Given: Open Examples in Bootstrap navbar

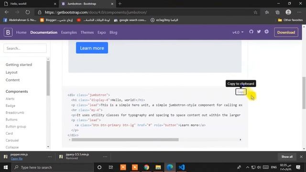Looking at the screenshot, I should tap(69, 32).
